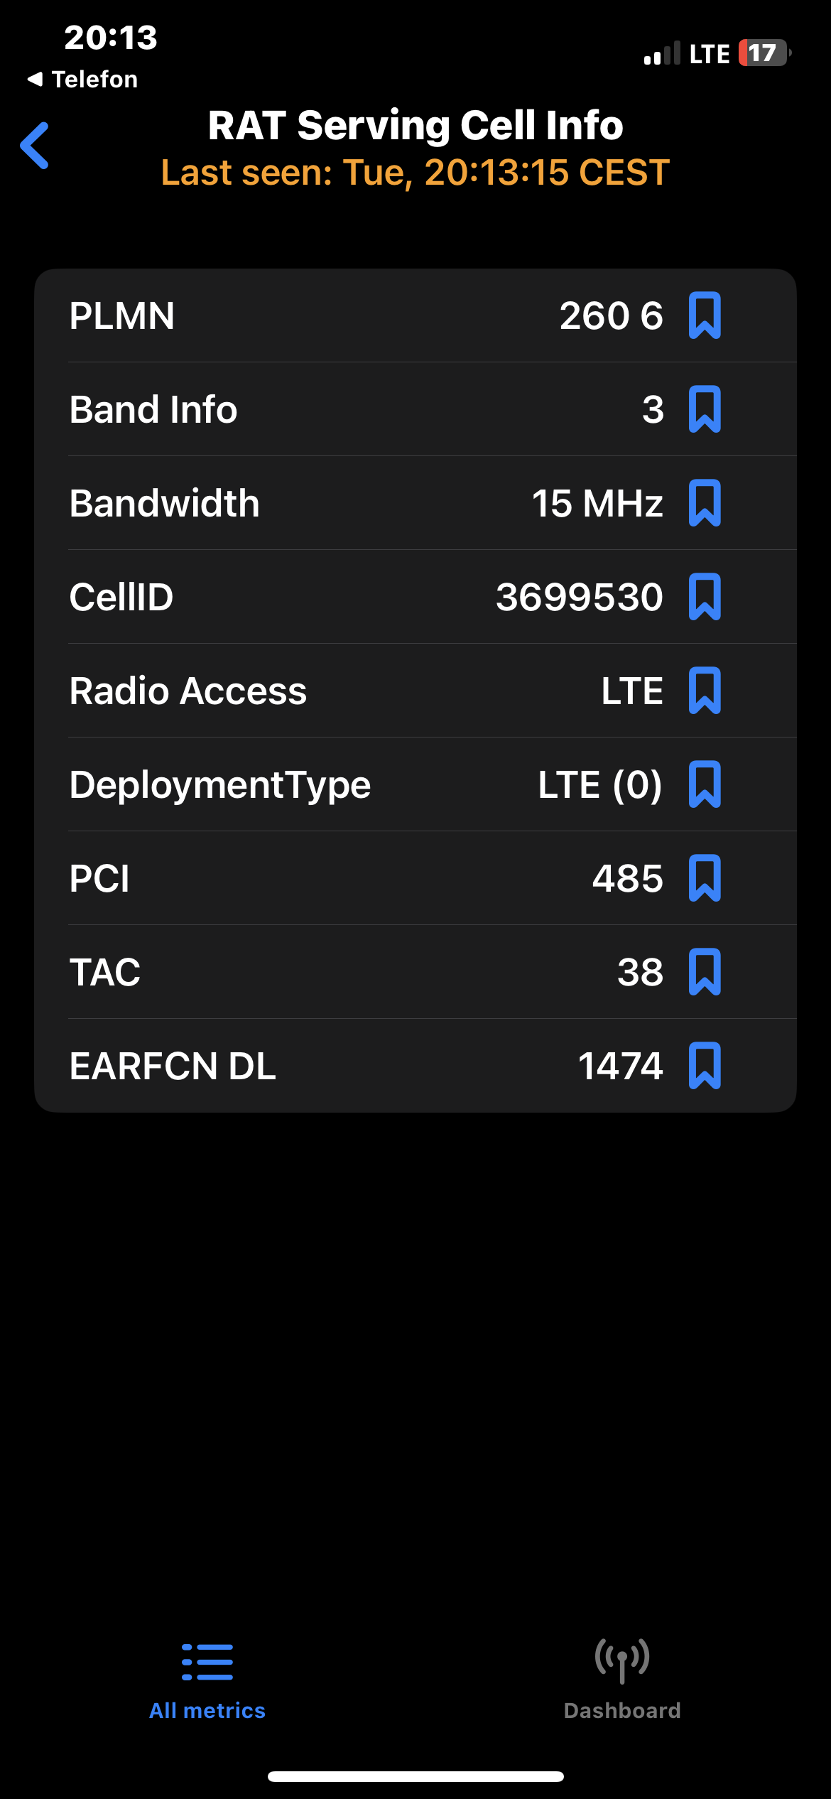The image size is (831, 1799).
Task: Tap the Last seen timestamp text
Action: click(415, 172)
